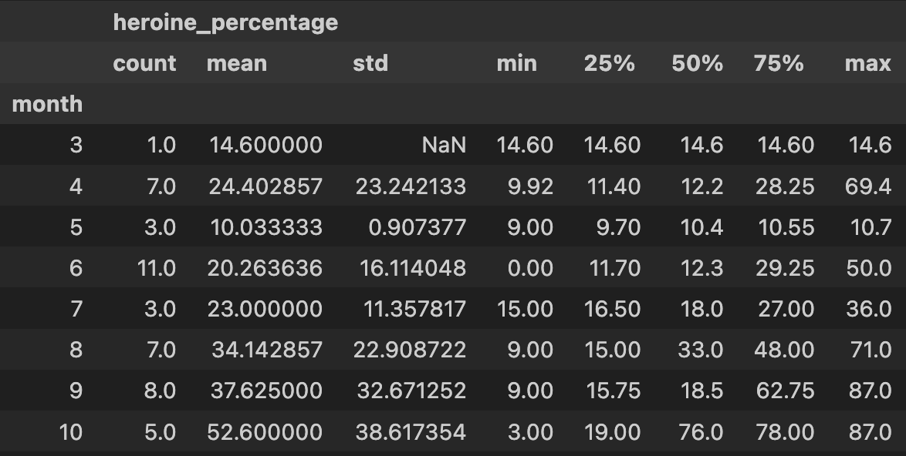Select mean value 34.142857

coord(267,350)
